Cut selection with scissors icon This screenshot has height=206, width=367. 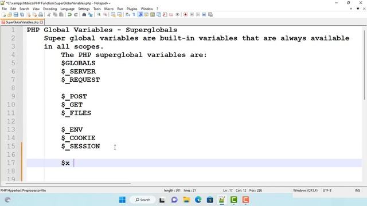coord(49,14)
